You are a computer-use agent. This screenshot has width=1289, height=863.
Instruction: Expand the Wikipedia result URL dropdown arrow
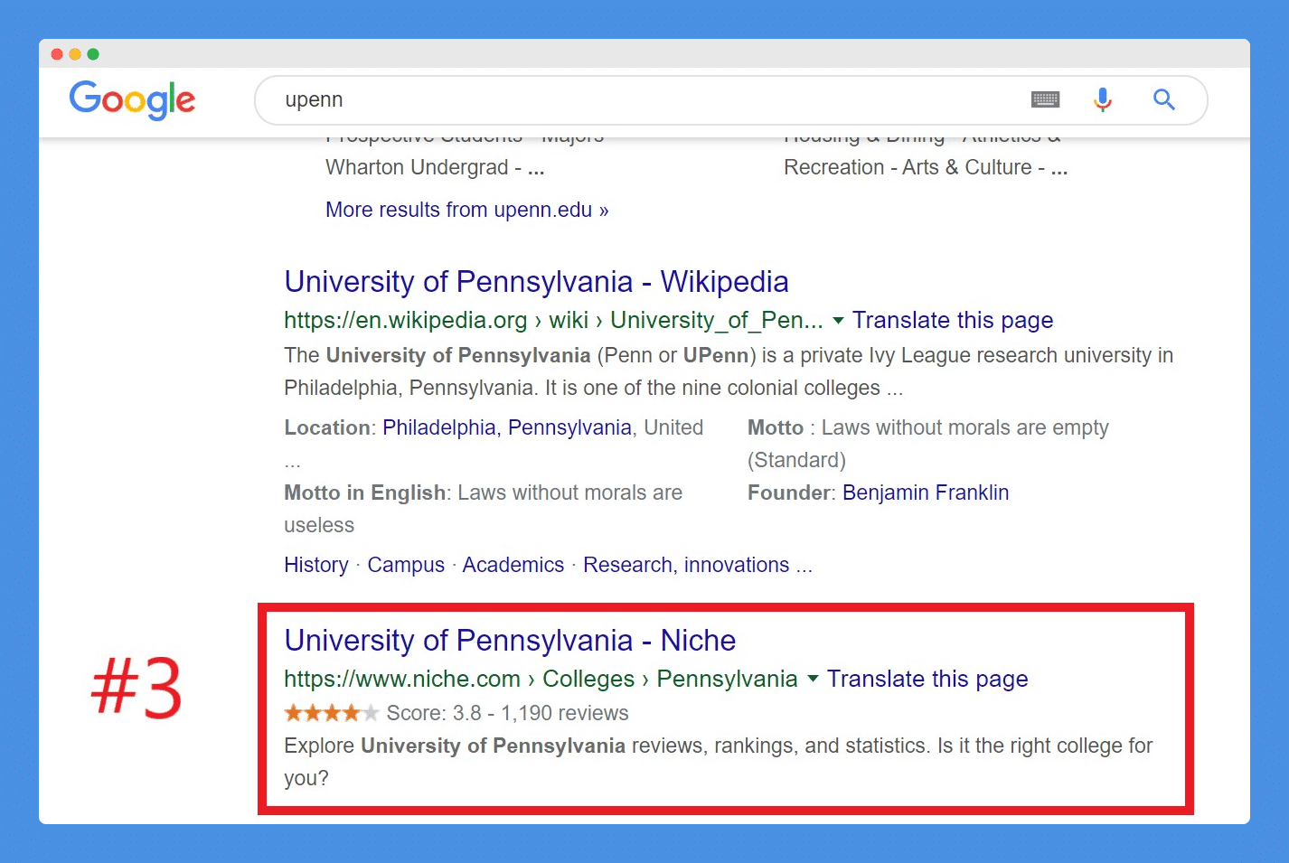(x=838, y=321)
